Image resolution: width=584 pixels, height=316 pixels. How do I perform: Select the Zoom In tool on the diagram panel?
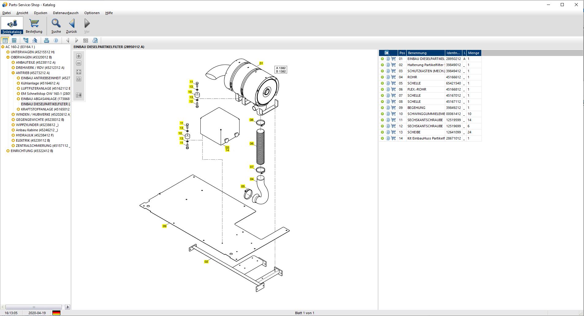click(79, 56)
